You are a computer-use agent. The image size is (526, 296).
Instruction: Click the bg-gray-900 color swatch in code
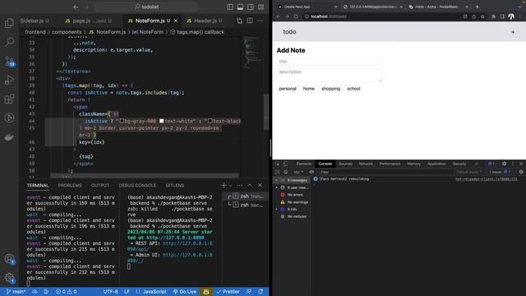pos(122,121)
